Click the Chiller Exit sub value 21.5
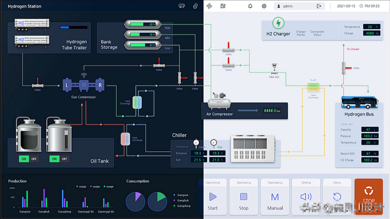This screenshot has height=219, width=390. 217,160
